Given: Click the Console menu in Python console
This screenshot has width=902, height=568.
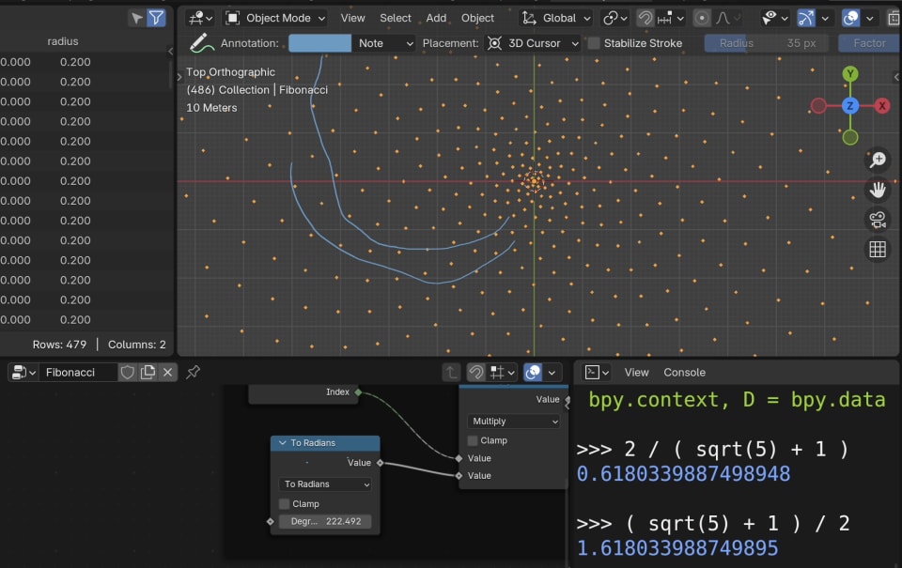Looking at the screenshot, I should point(684,373).
